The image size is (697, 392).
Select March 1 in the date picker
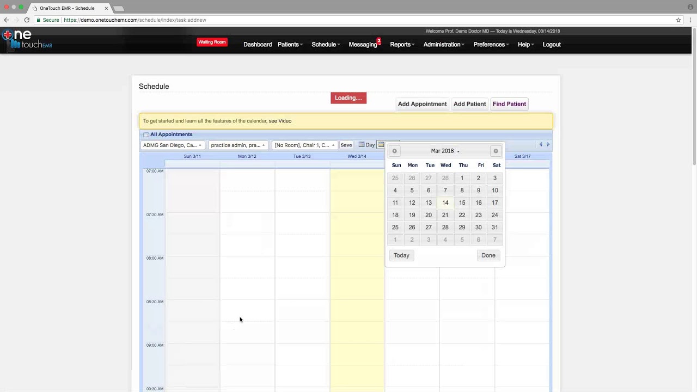pyautogui.click(x=462, y=178)
